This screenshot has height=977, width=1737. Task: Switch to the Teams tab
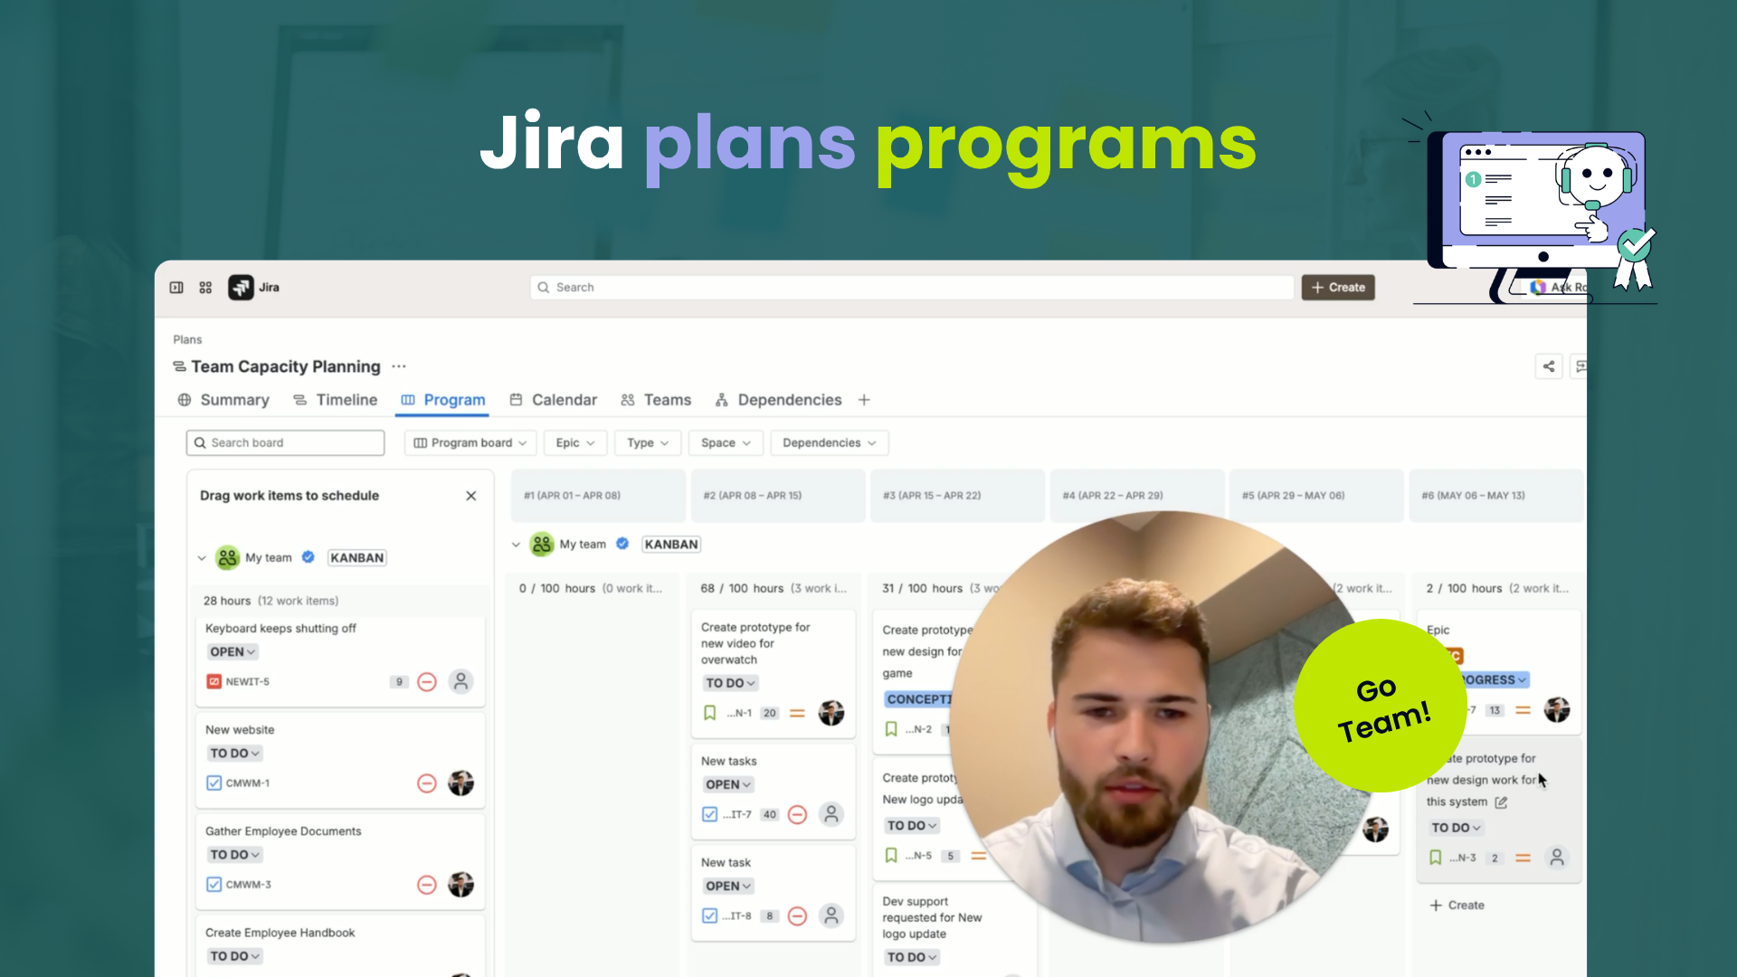pyautogui.click(x=656, y=400)
